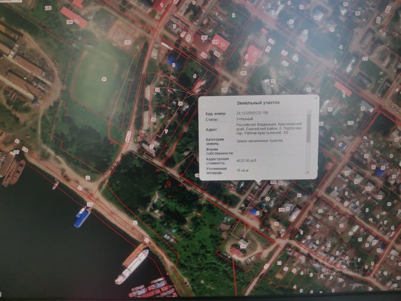Screen dimensions: 401x301
Task: Close the Земельный участок info popup
Action: 316,98
